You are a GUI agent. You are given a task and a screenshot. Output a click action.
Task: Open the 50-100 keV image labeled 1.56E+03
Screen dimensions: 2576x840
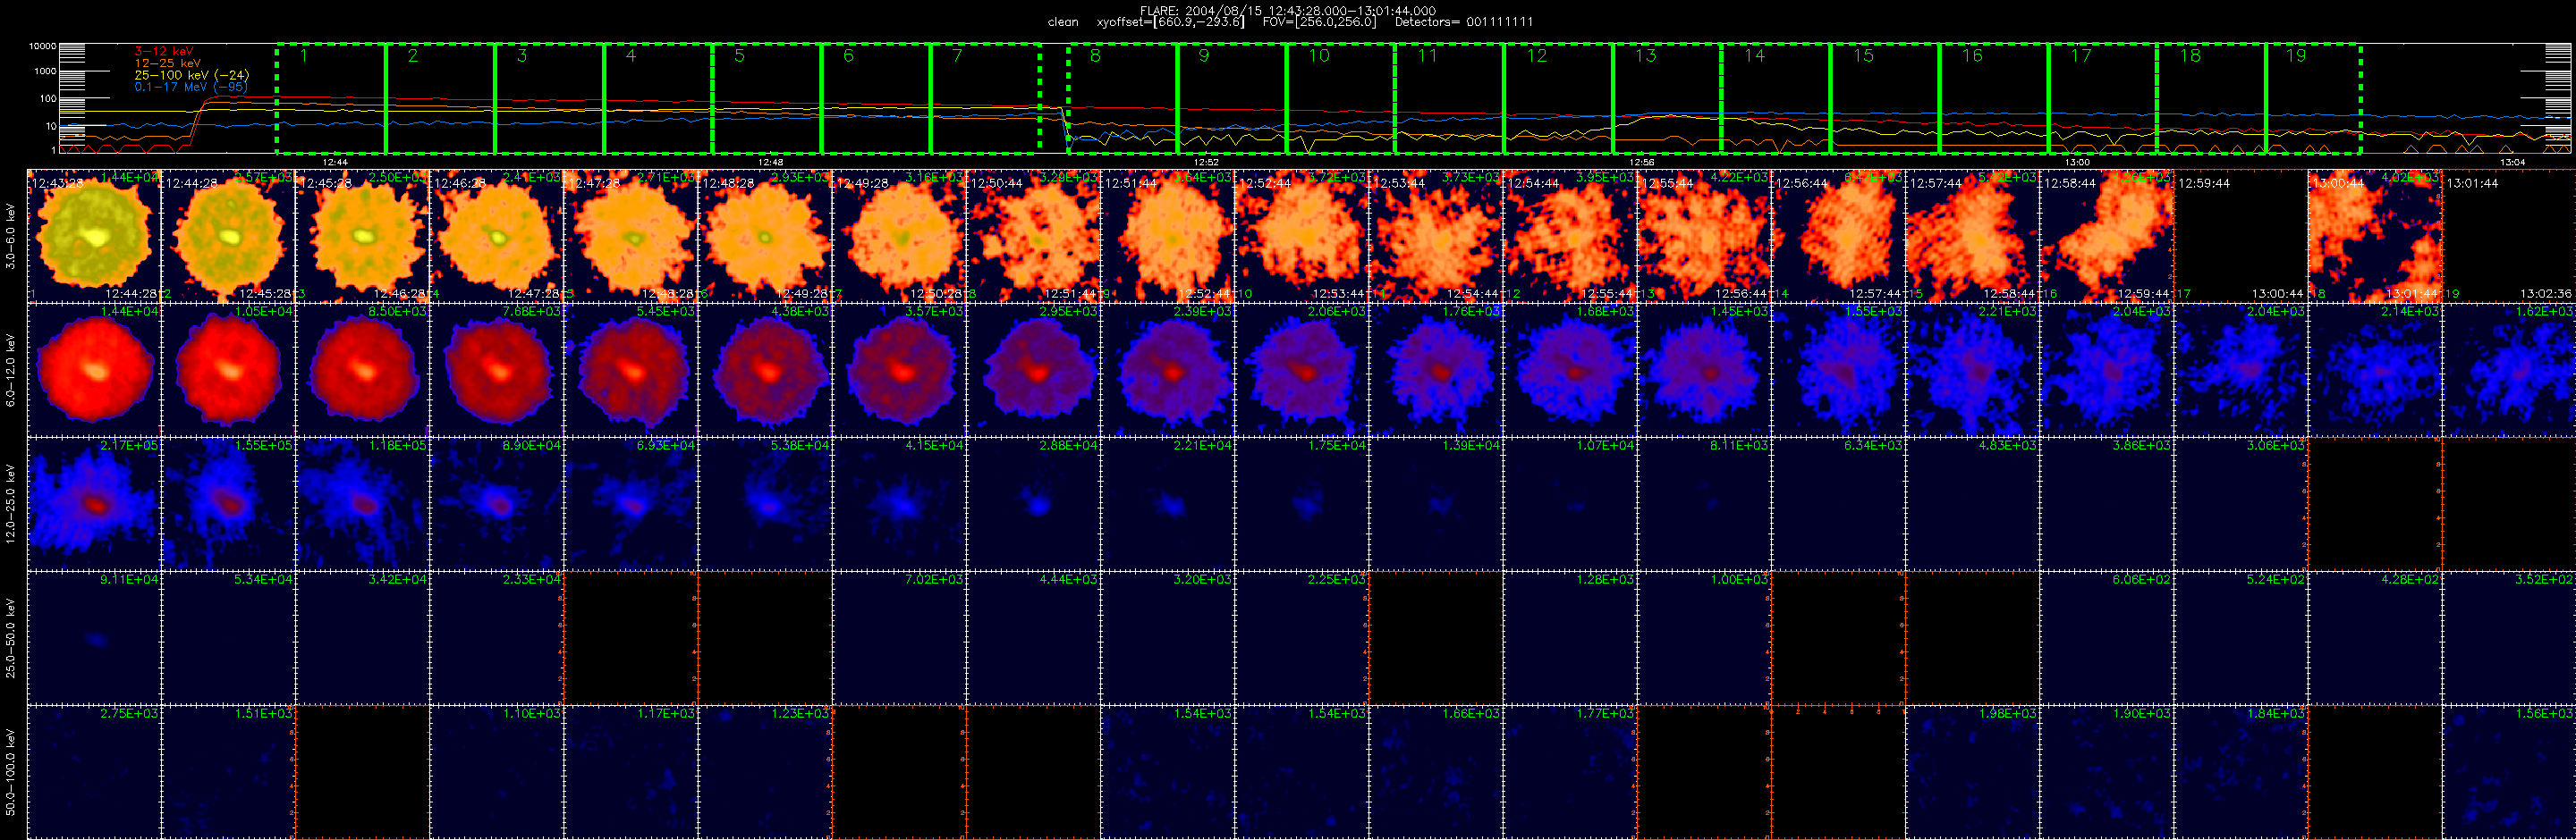click(2509, 772)
